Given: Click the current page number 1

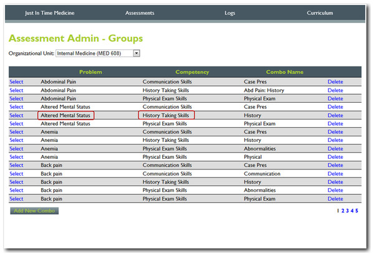Looking at the screenshot, I should (x=338, y=211).
